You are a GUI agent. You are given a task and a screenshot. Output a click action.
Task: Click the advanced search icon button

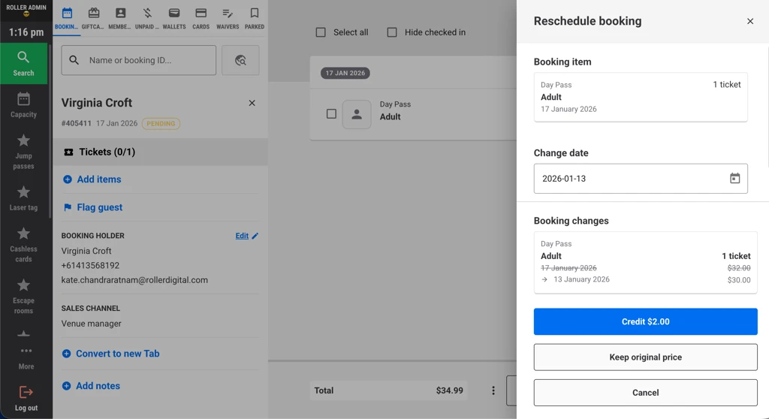[240, 61]
